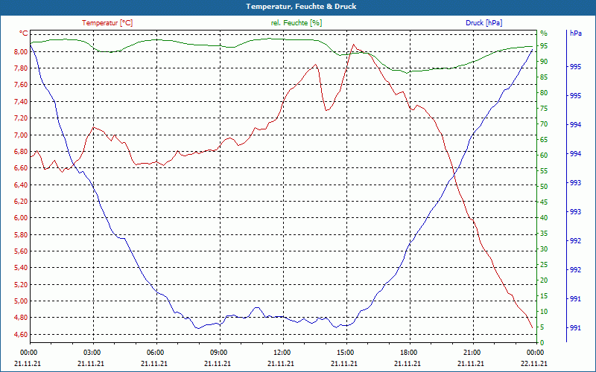596x372 pixels.
Task: Click the 5,20 temperature axis value
Action: click(x=21, y=285)
